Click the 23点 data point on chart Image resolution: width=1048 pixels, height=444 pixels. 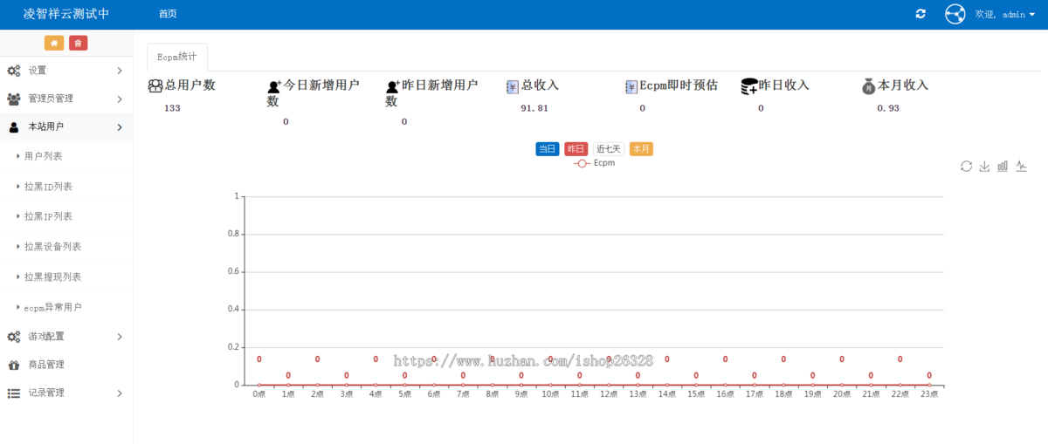tap(929, 385)
